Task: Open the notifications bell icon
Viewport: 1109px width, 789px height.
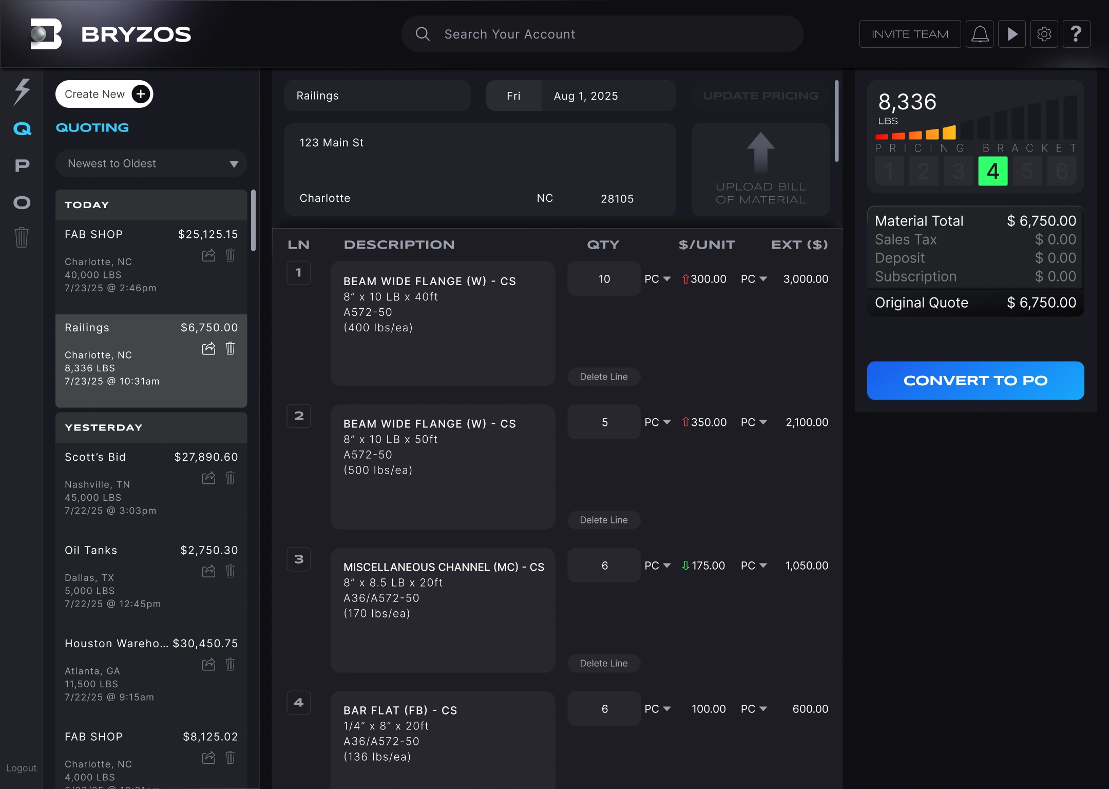Action: click(980, 34)
